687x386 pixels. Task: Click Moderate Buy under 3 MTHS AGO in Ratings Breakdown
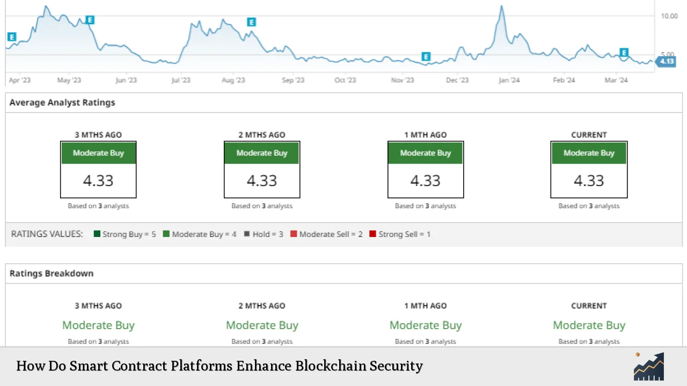[x=98, y=325]
